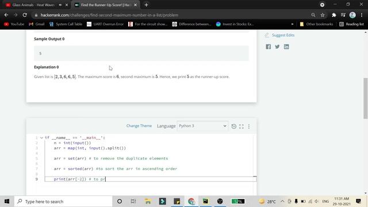The height and width of the screenshot is (207, 368).
Task: Open the Windows Start menu
Action: 7,201
